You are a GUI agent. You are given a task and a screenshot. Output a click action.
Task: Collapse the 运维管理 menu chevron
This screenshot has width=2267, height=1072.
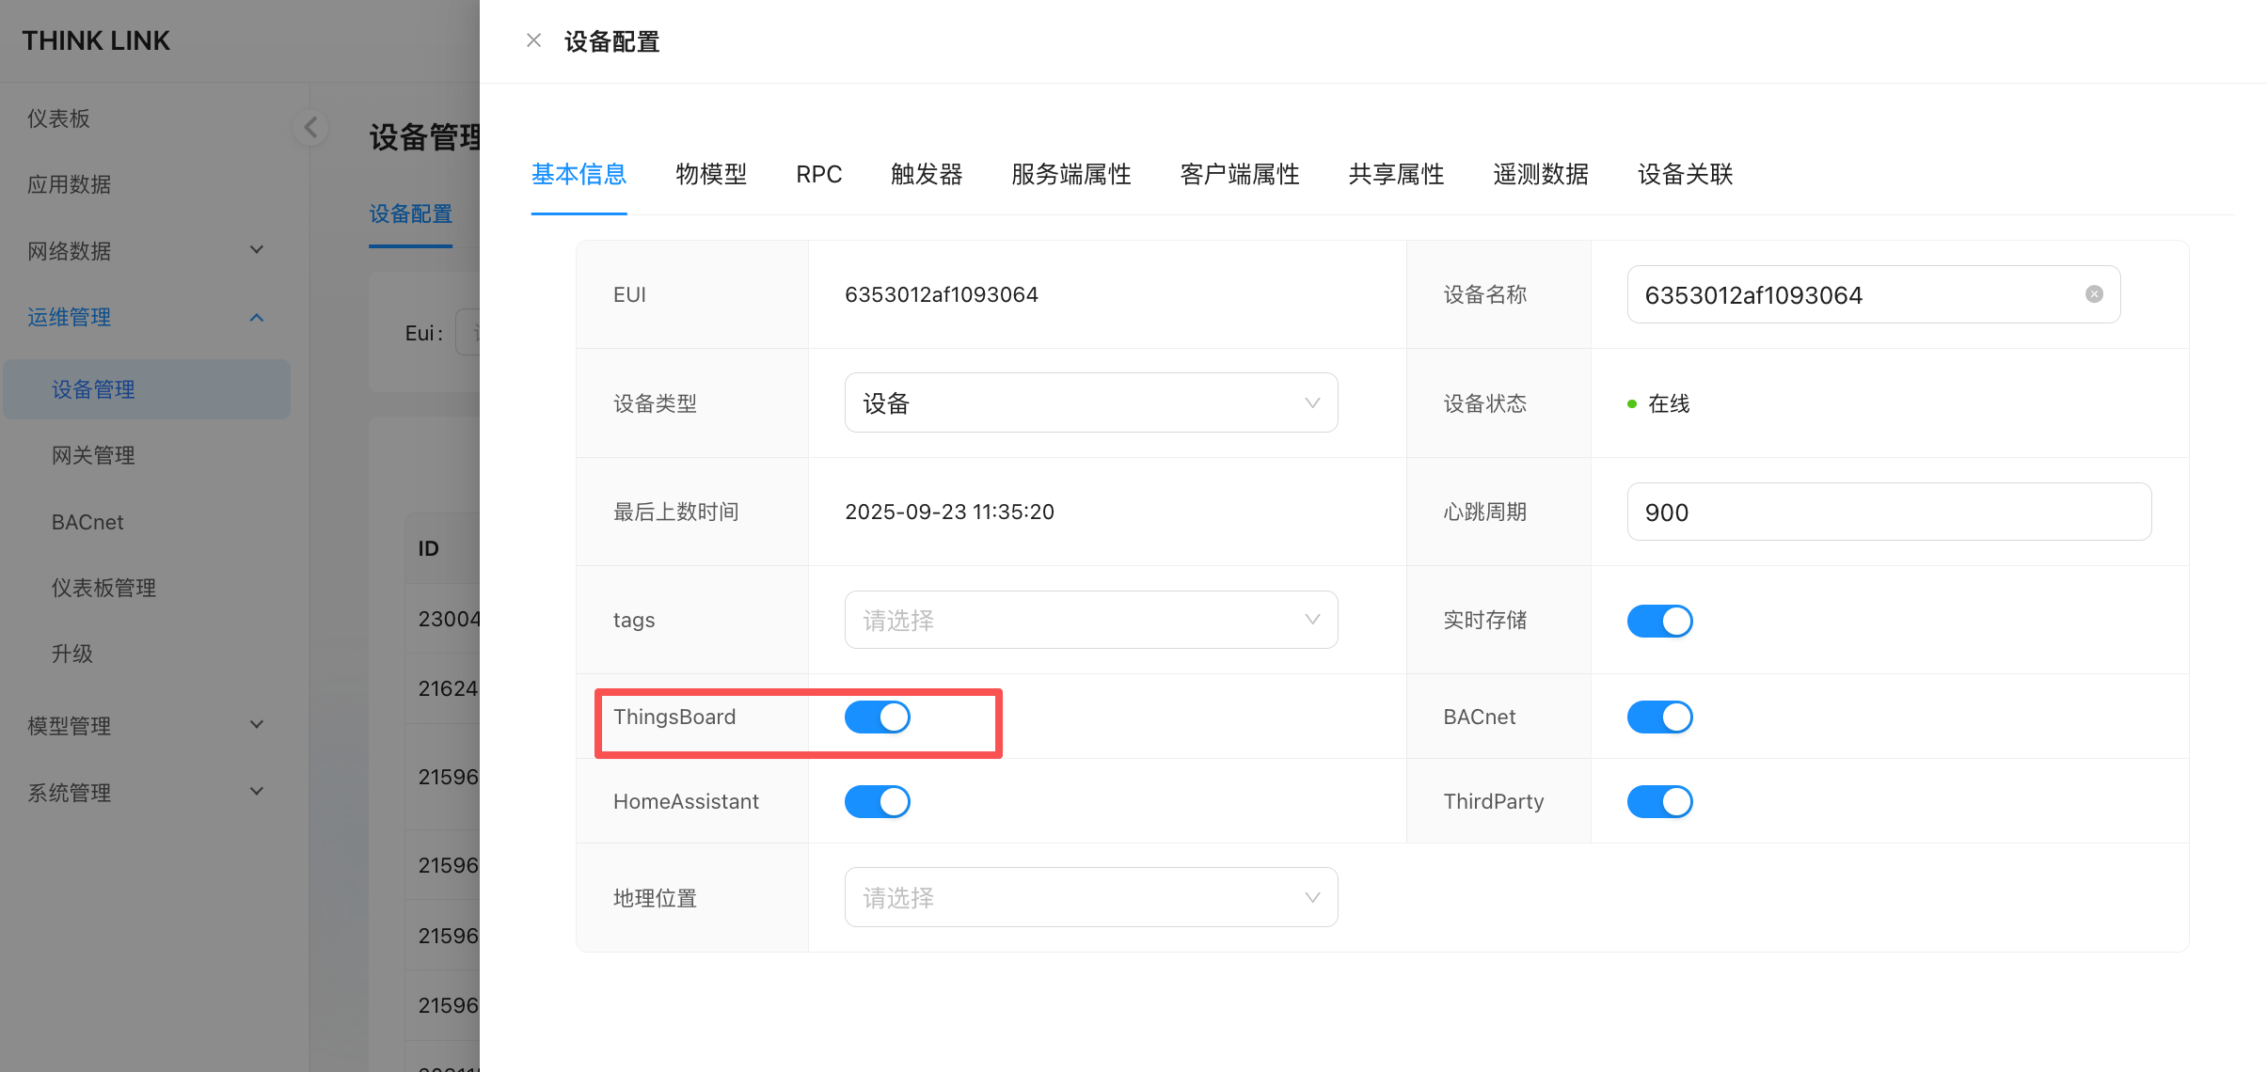(x=257, y=318)
